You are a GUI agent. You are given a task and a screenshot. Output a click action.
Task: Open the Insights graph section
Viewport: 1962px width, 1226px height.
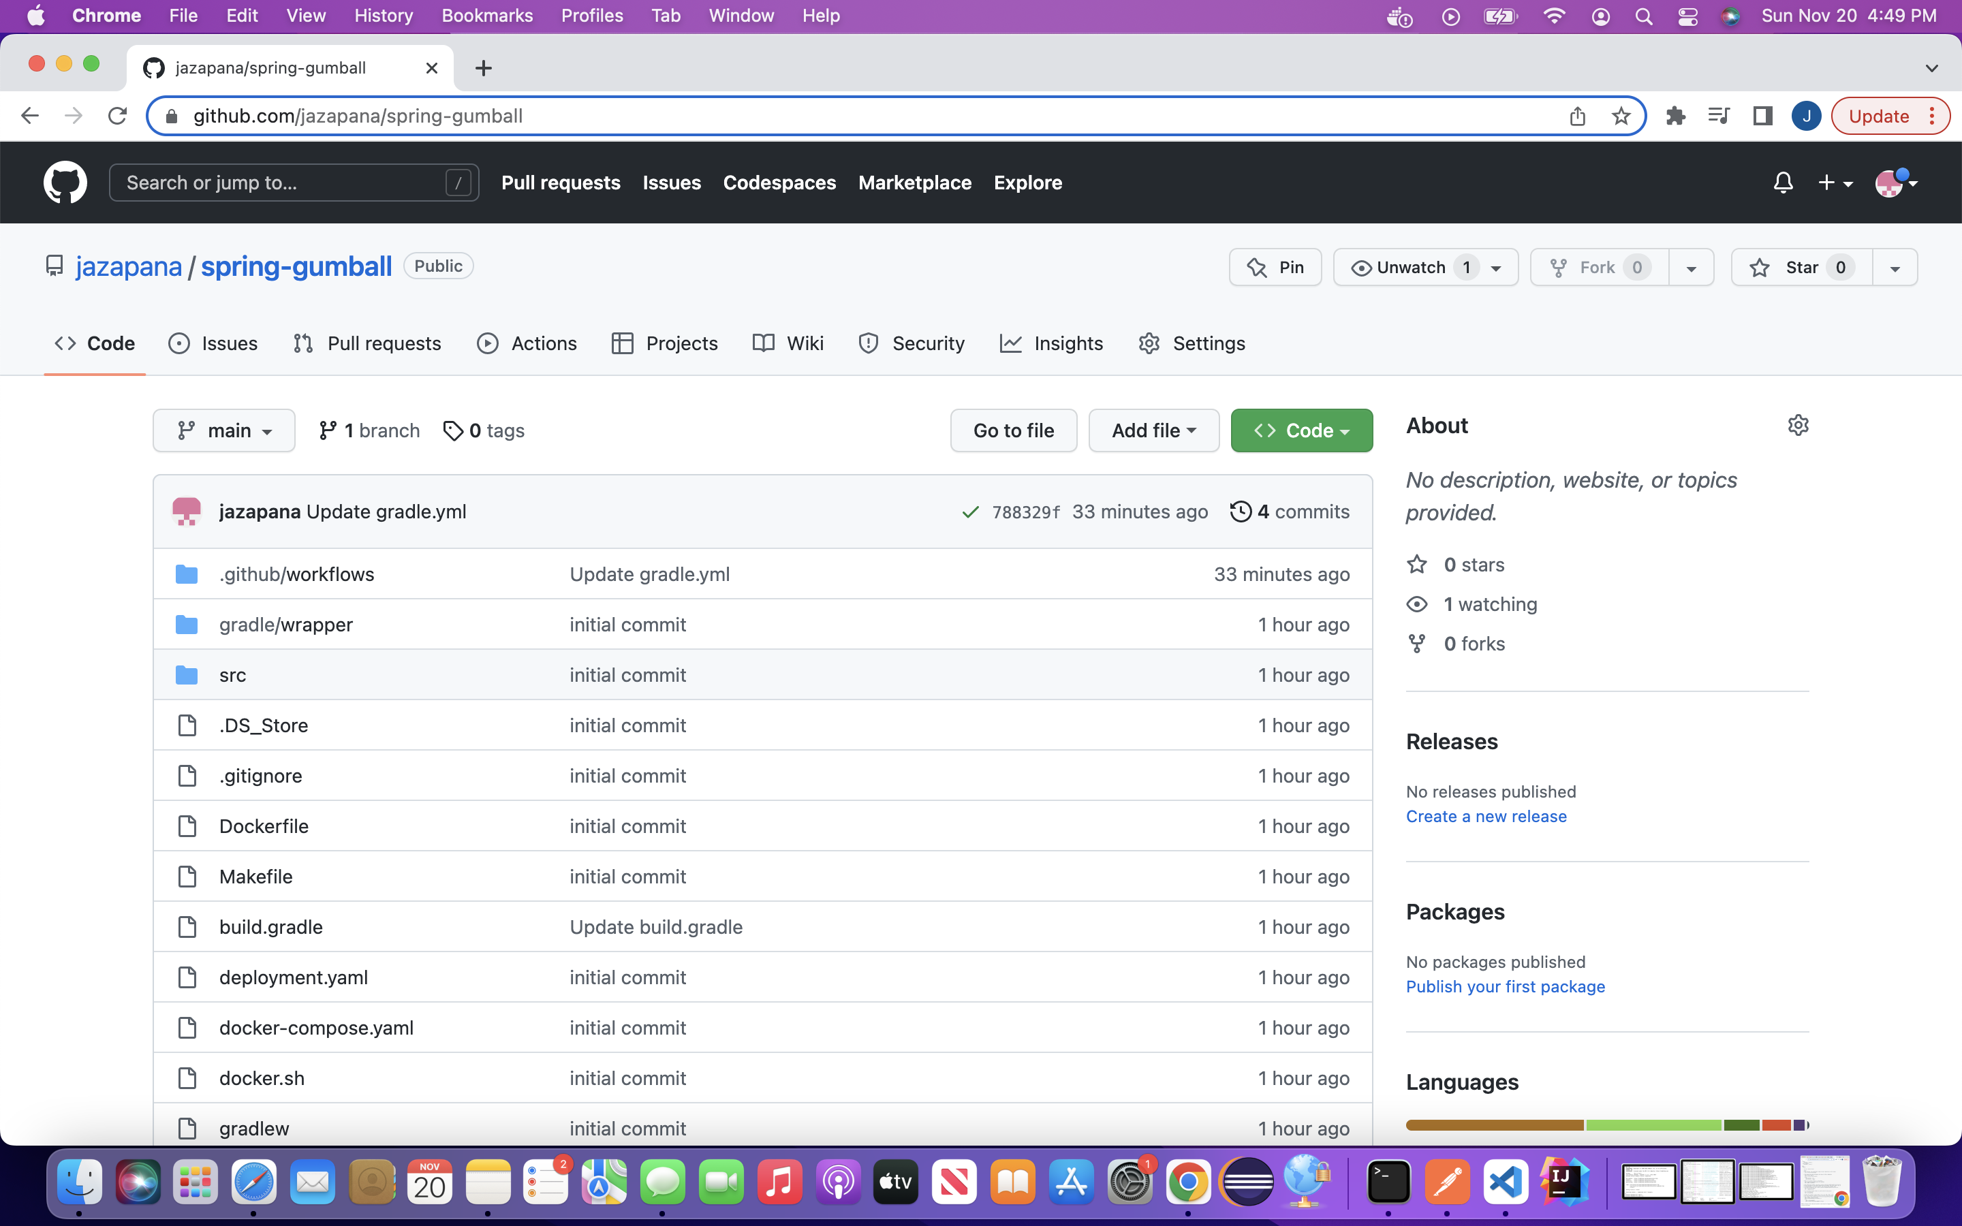[x=1052, y=343]
